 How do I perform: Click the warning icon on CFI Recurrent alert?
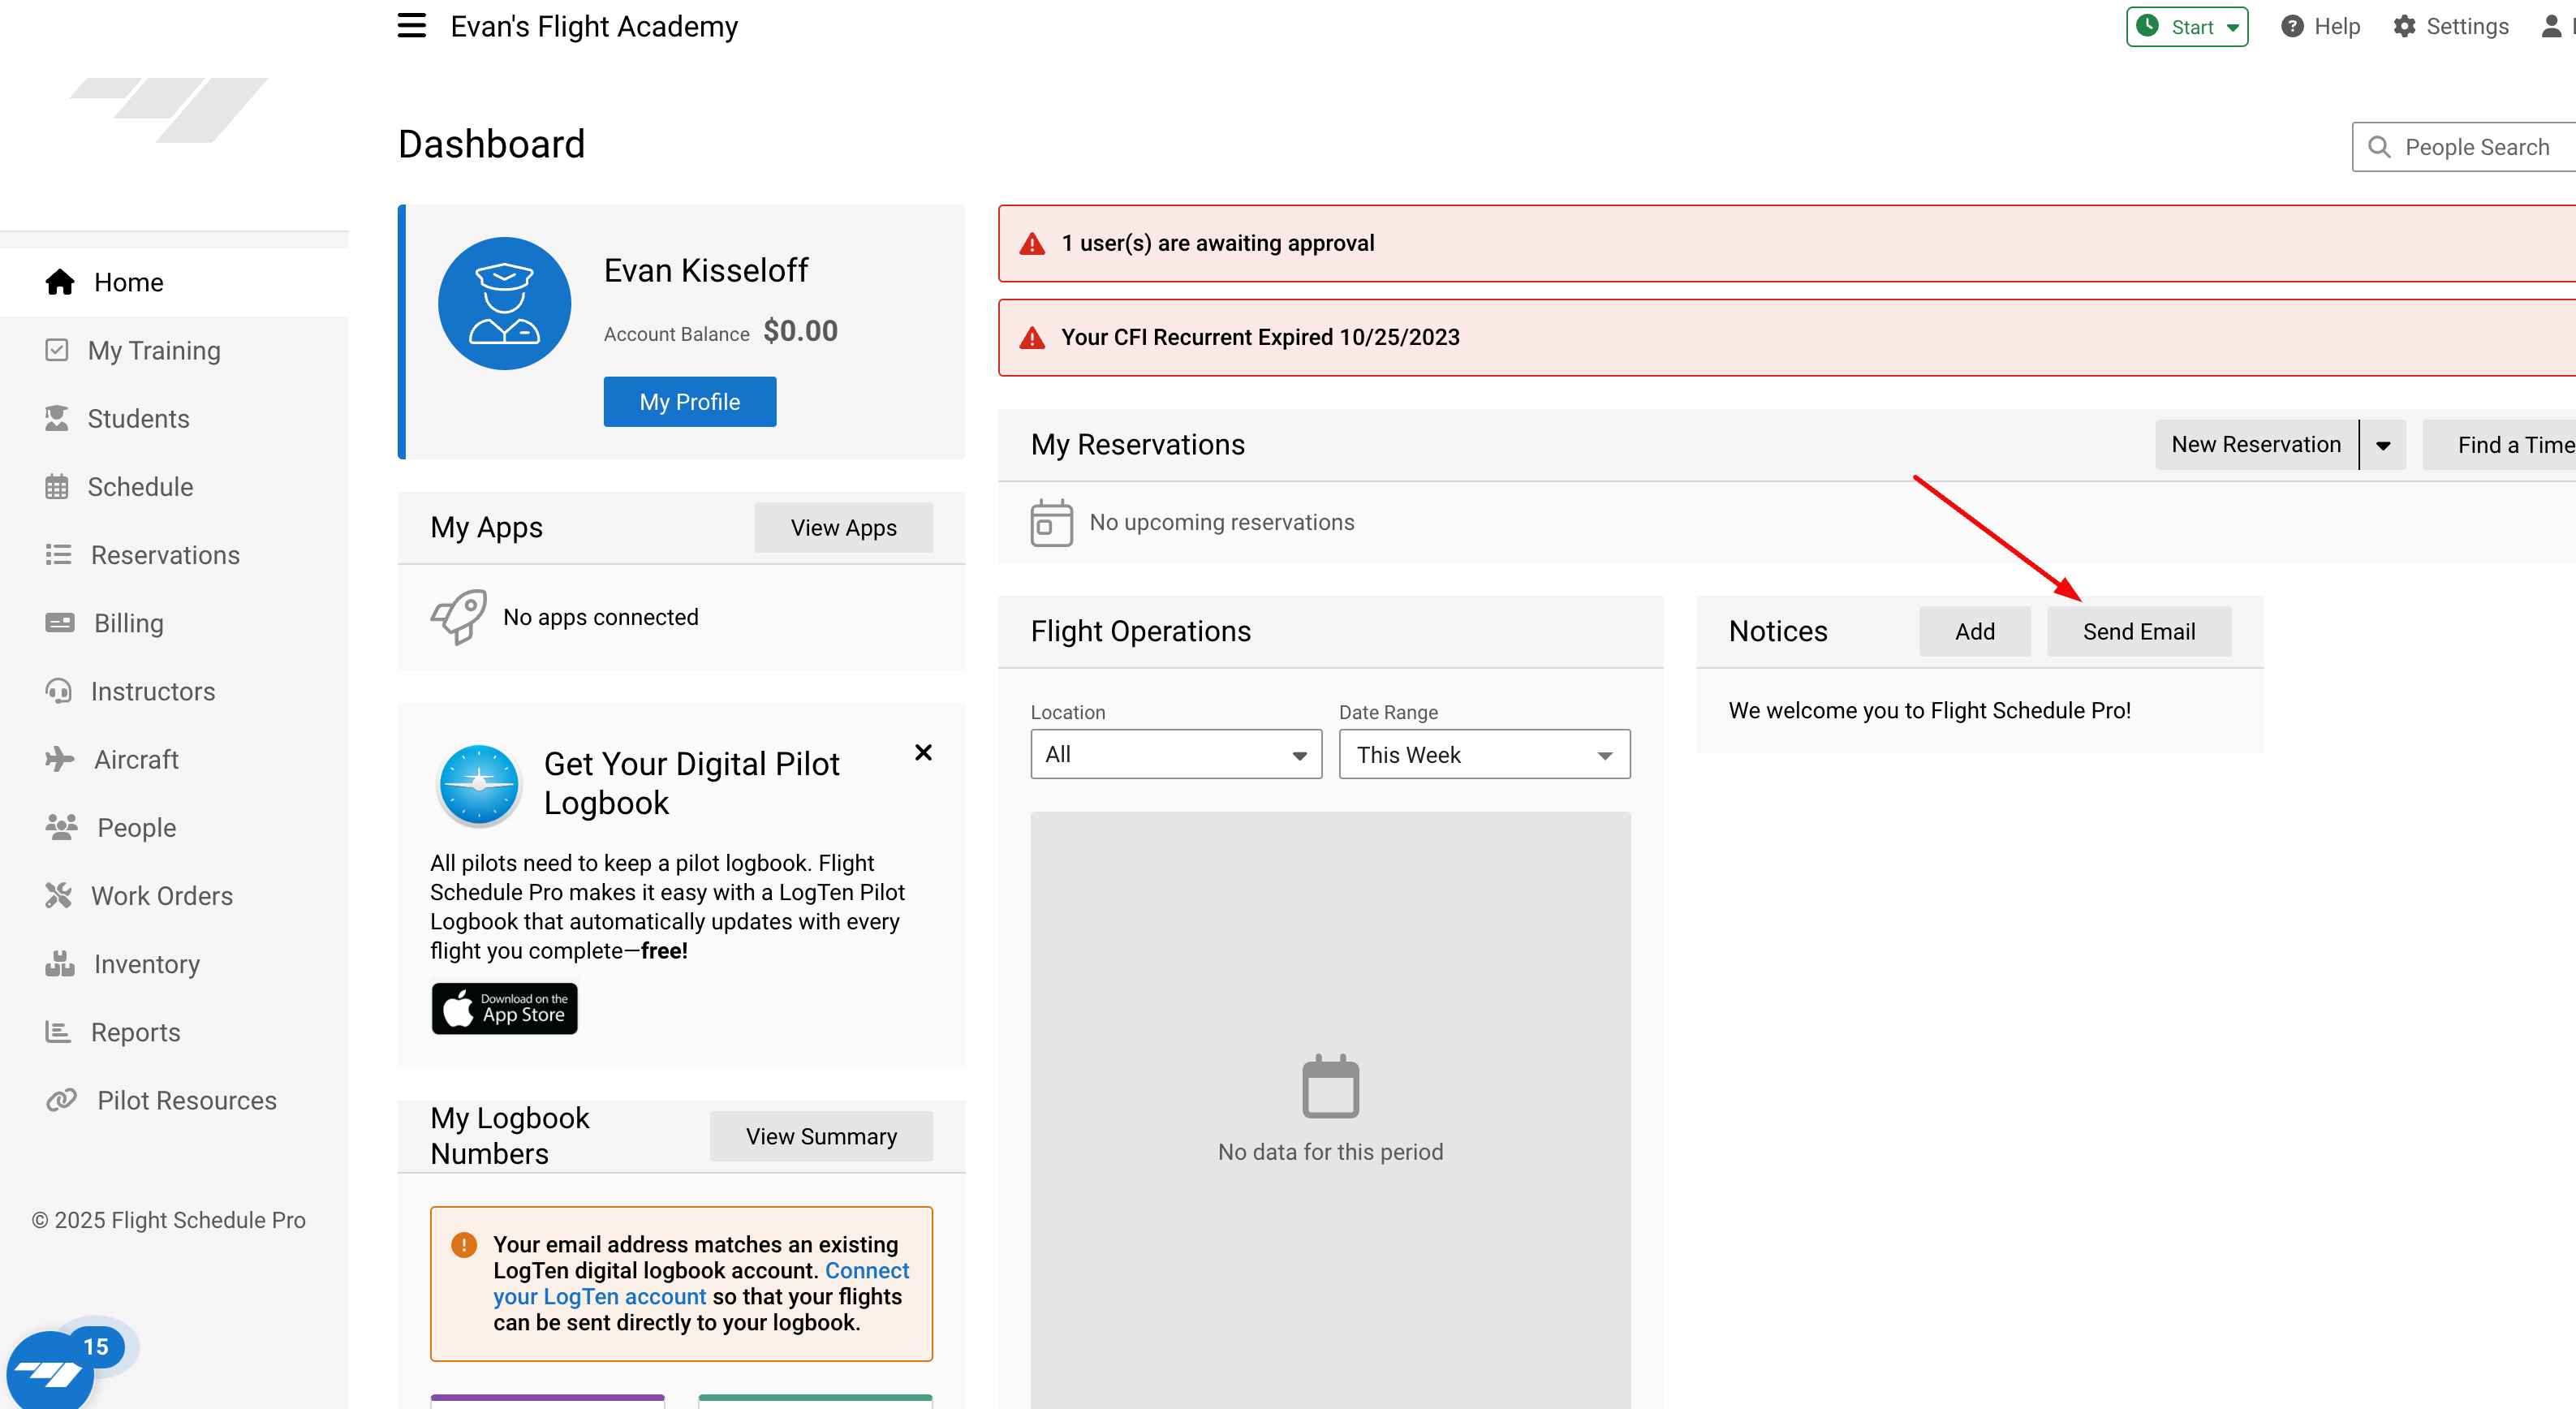point(1032,338)
